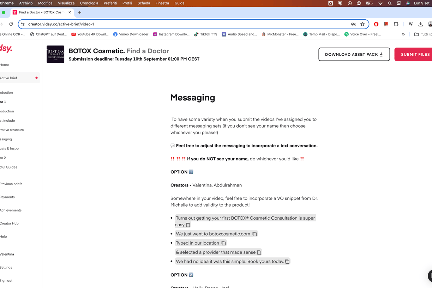This screenshot has width=432, height=288.
Task: Open the media control playlist icon
Action: pyautogui.click(x=411, y=24)
